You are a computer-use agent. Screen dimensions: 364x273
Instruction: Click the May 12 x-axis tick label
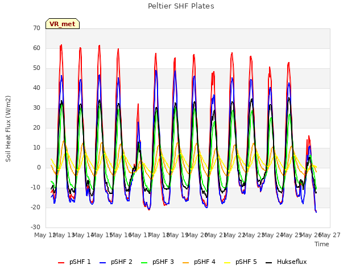(44, 235)
